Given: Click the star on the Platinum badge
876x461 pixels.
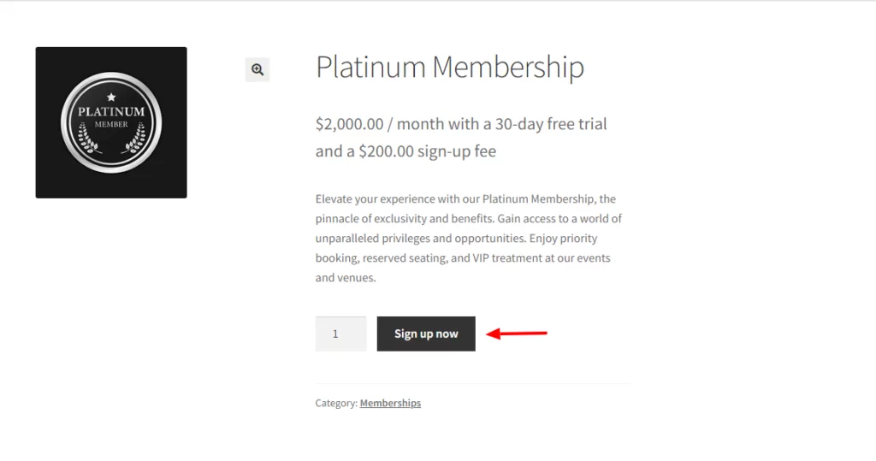Looking at the screenshot, I should coord(111,98).
